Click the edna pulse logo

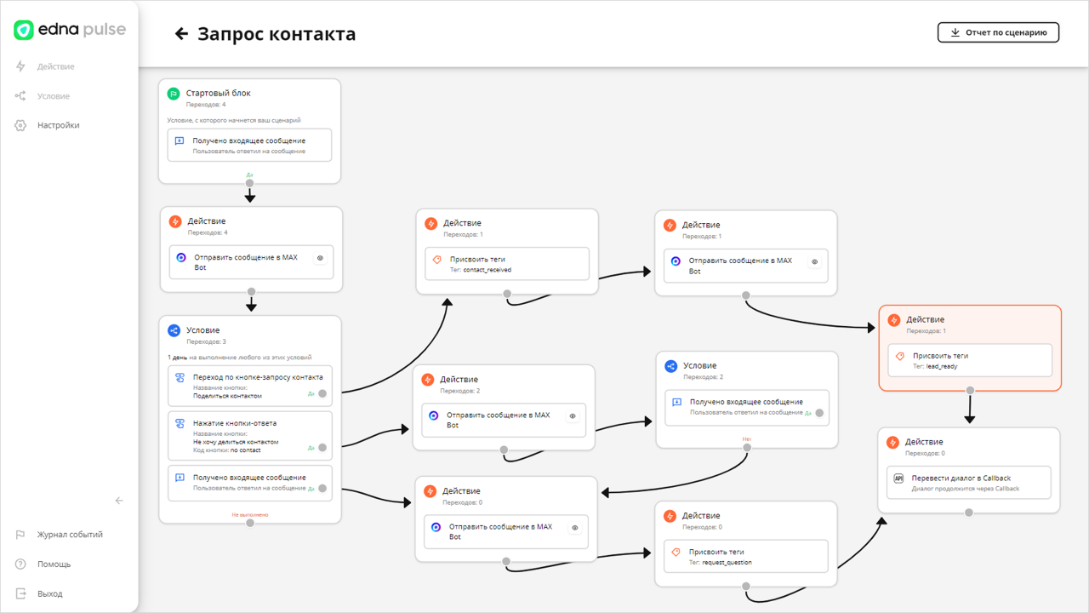[70, 30]
